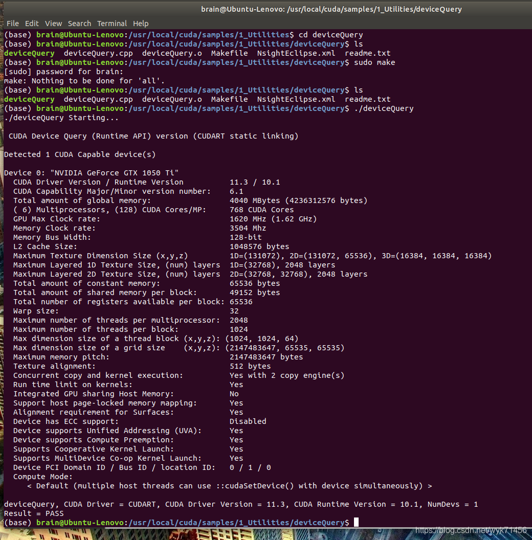Open the Search menu
532x540 pixels.
pyautogui.click(x=79, y=24)
